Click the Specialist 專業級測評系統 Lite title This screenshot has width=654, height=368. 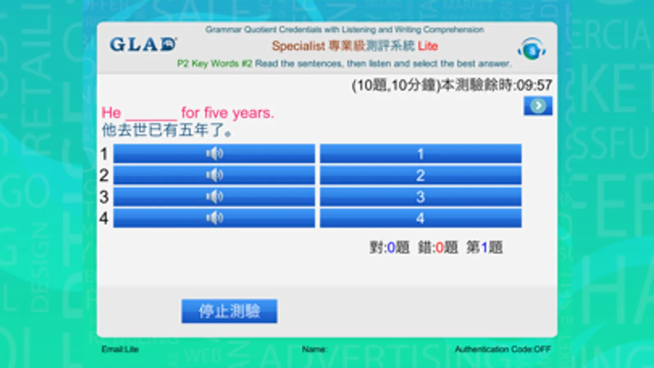(355, 46)
